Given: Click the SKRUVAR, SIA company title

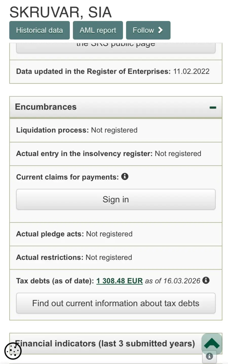Looking at the screenshot, I should point(61,12).
